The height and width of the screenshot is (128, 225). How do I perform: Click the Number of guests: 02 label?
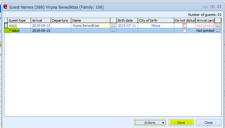tap(205, 15)
